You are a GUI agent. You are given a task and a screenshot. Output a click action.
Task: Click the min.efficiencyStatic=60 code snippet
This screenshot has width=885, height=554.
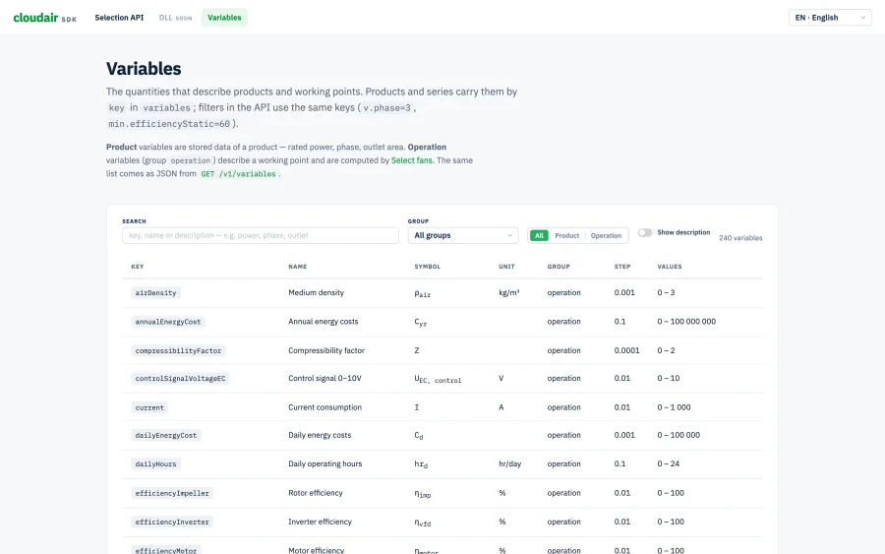(169, 124)
